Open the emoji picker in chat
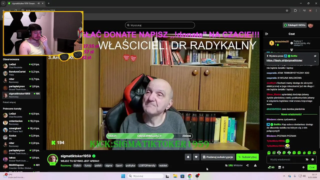The image size is (320, 180). tap(312, 159)
